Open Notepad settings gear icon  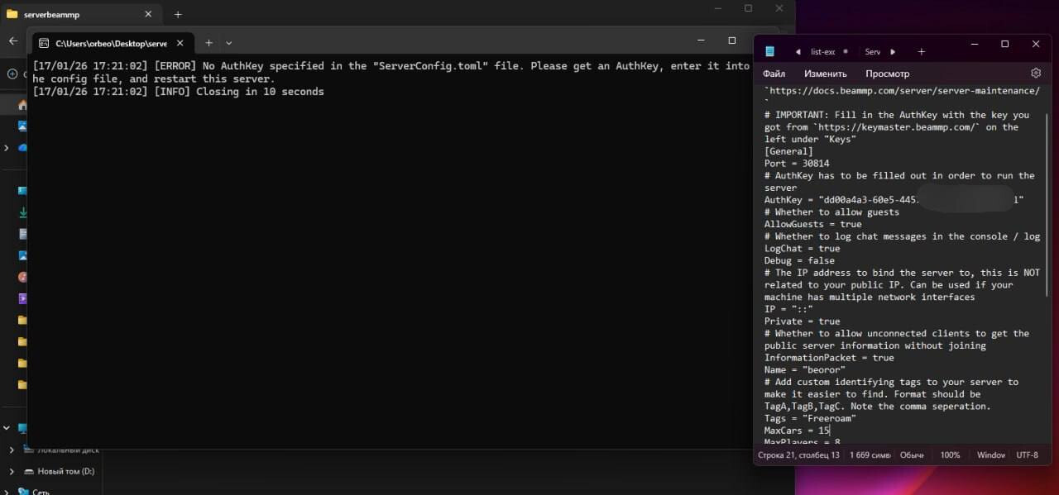click(1036, 74)
